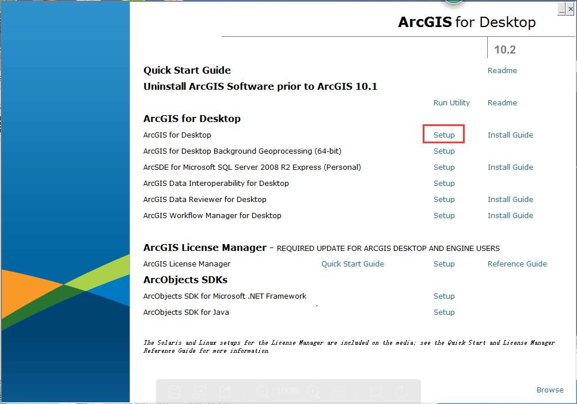Click the resize image icon in the bottom toolbar
This screenshot has height=404, width=577.
tap(200, 392)
